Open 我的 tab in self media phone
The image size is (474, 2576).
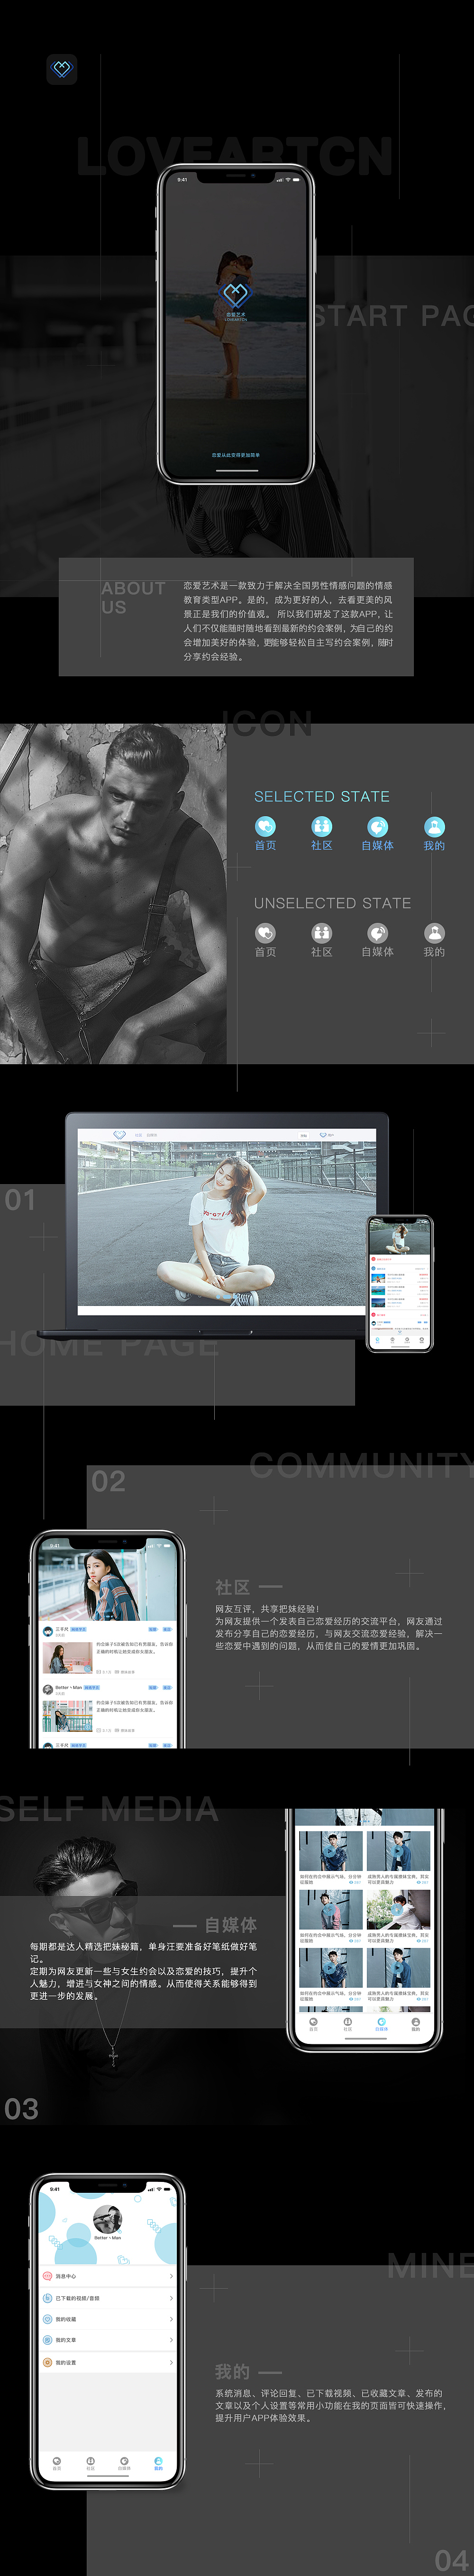[415, 2024]
